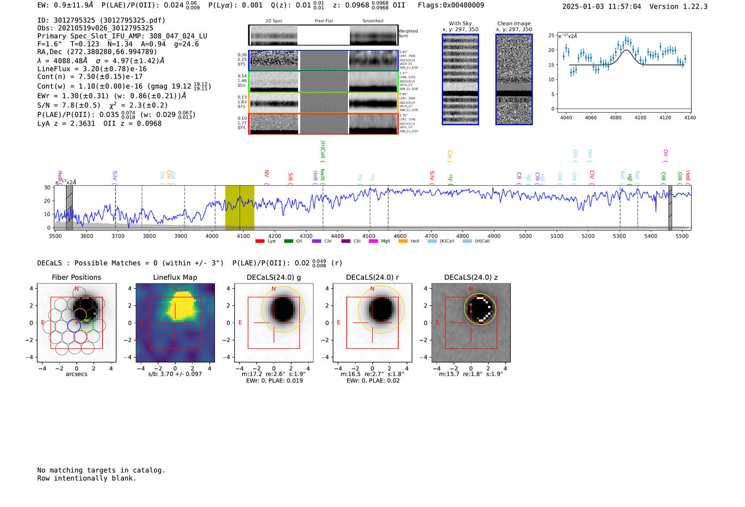The width and height of the screenshot is (745, 507).
Task: Select the Fiber Positions plot
Action: (x=77, y=323)
